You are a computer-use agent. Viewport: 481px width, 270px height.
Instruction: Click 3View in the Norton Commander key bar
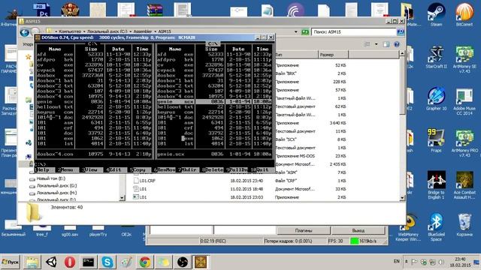coord(89,169)
